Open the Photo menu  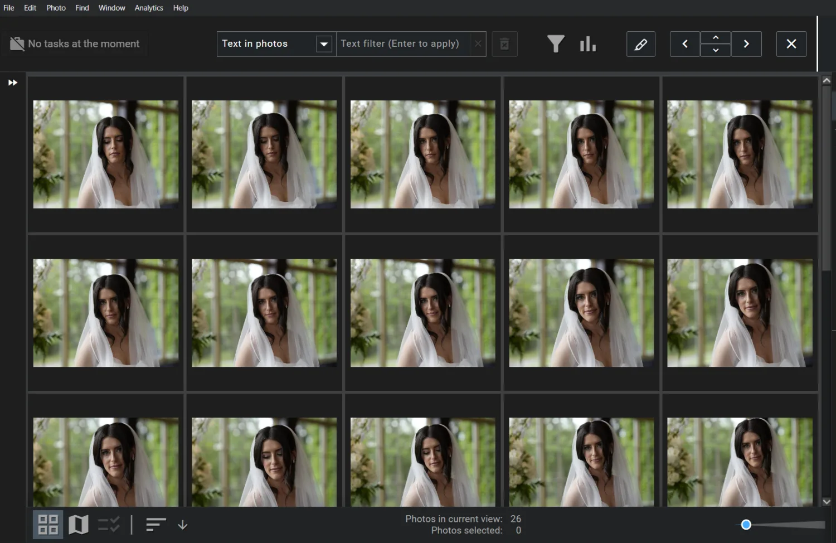click(56, 8)
